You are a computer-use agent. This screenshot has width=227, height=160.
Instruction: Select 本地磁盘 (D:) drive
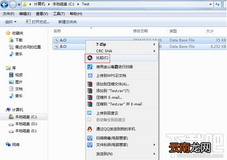(26, 124)
